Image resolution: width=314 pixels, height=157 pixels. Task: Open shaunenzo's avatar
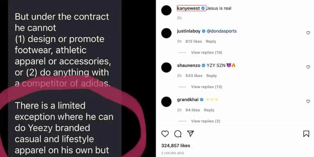166,67
